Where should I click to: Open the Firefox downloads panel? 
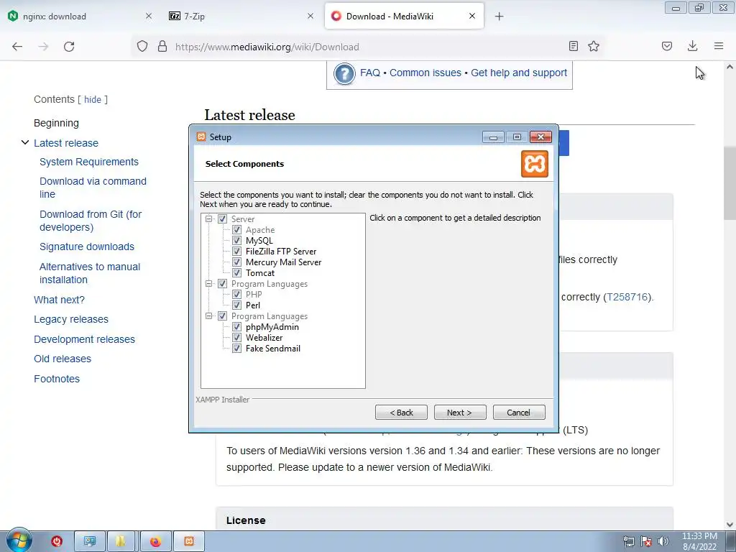pyautogui.click(x=692, y=46)
